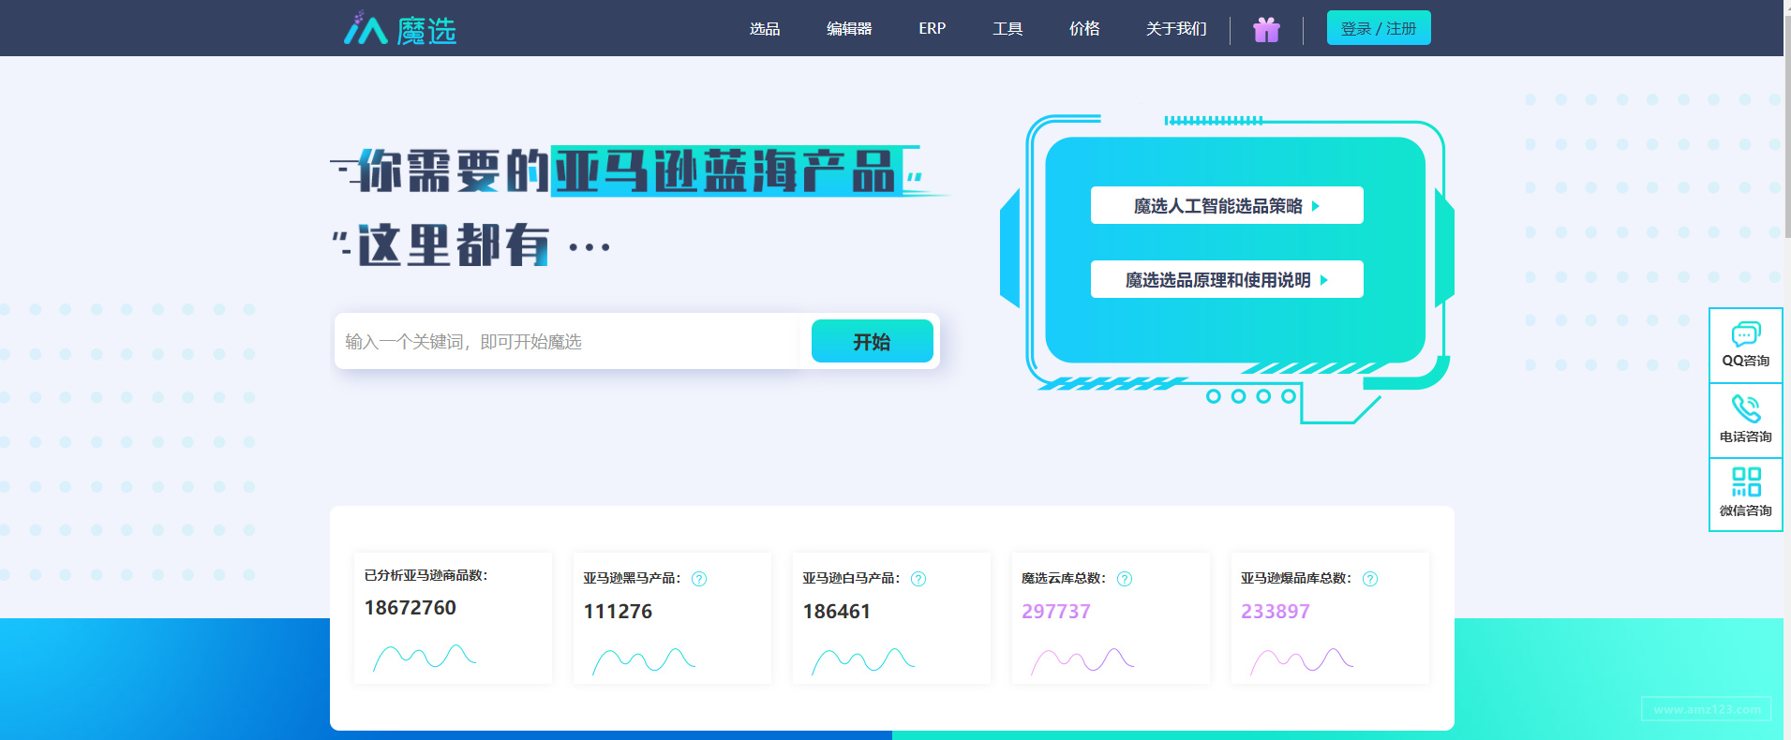Click the 亚马逊黑马产品 trend sparkline
Screen dimensions: 1791x740
[x=644, y=660]
